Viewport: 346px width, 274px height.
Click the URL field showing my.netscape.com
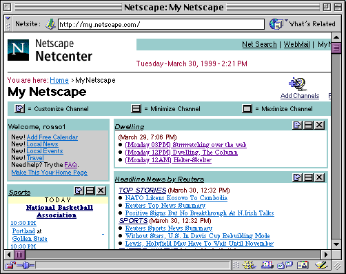click(x=161, y=24)
